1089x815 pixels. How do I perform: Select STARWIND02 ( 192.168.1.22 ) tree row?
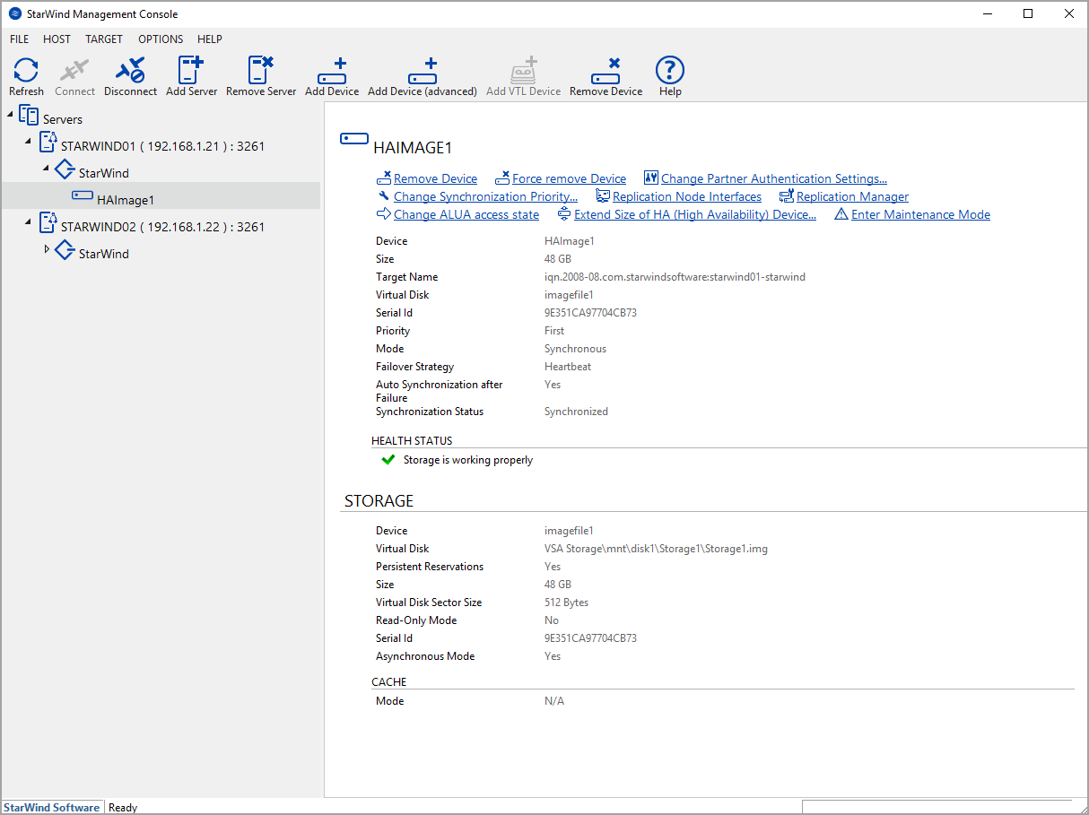coord(162,227)
